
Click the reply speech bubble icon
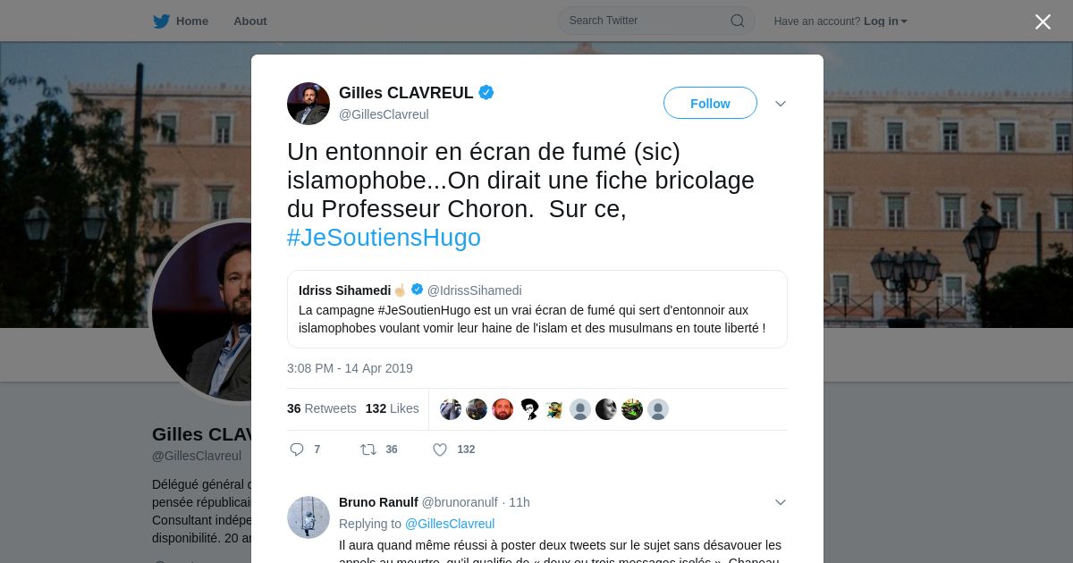point(297,450)
